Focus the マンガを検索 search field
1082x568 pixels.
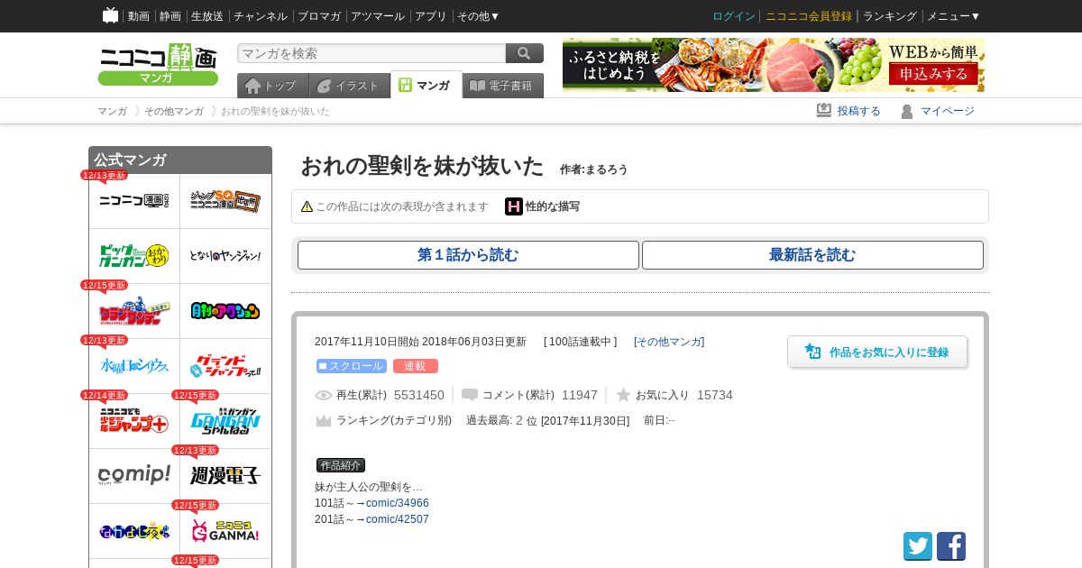pyautogui.click(x=371, y=53)
